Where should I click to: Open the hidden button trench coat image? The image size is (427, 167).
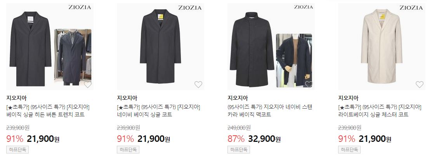50,46
